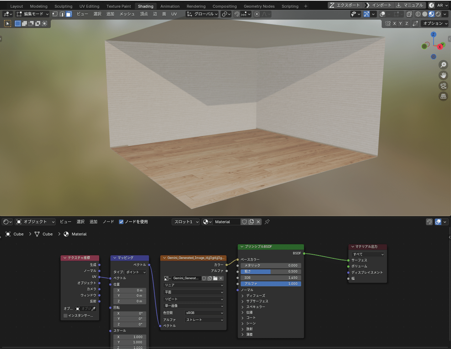Uncheck the ノードを使用 checkbox

point(121,222)
